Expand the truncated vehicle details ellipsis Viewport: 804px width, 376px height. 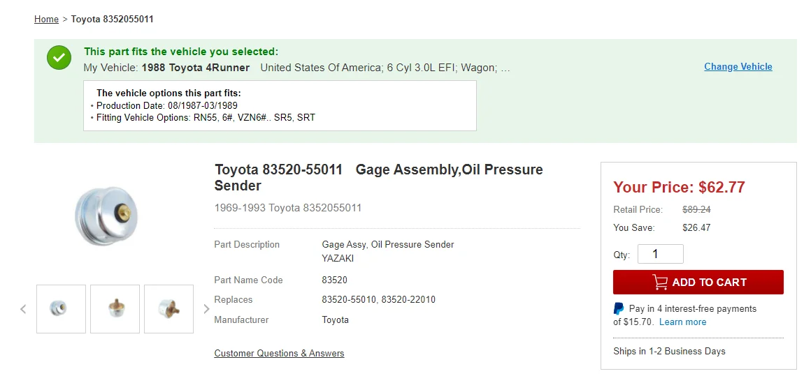(505, 68)
